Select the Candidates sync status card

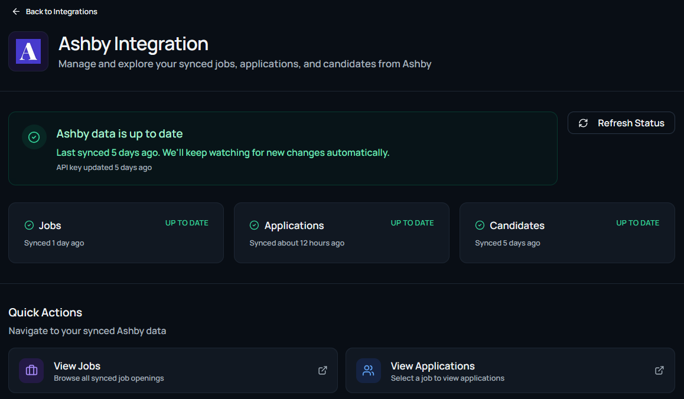tap(566, 233)
